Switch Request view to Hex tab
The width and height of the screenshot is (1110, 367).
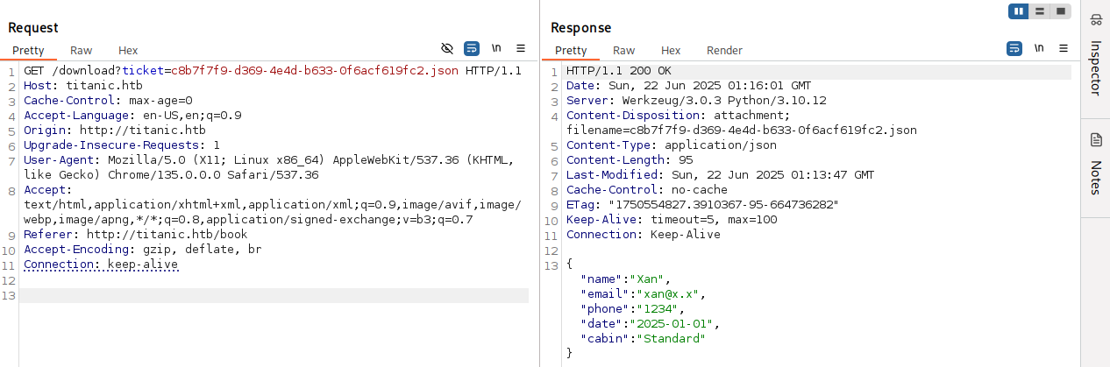click(x=128, y=51)
